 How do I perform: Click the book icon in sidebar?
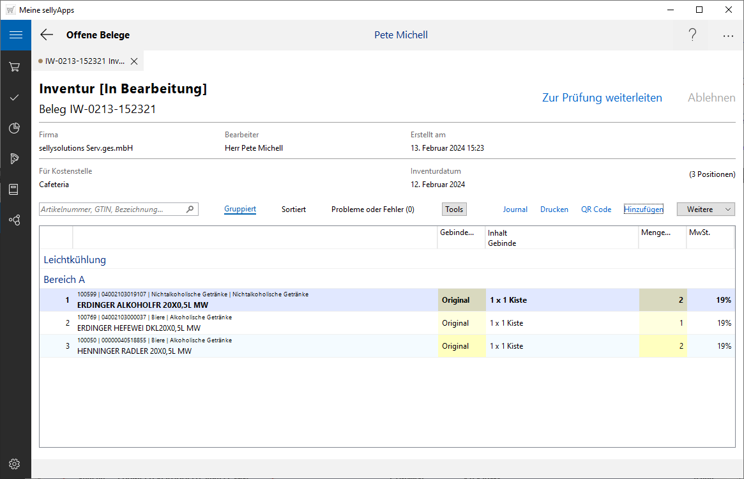tap(15, 189)
